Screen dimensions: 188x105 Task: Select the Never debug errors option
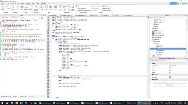[78, 6]
